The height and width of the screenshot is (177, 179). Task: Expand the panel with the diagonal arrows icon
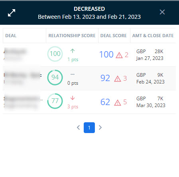pos(12,13)
